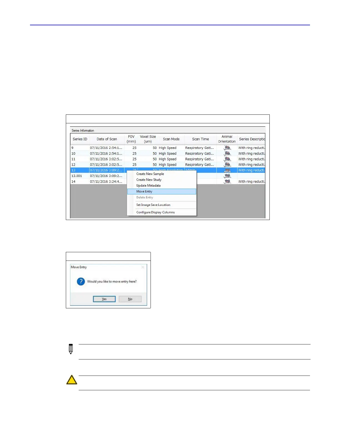Click the Series Description column header
Image resolution: width=340 pixels, height=440 pixels.
[251, 139]
